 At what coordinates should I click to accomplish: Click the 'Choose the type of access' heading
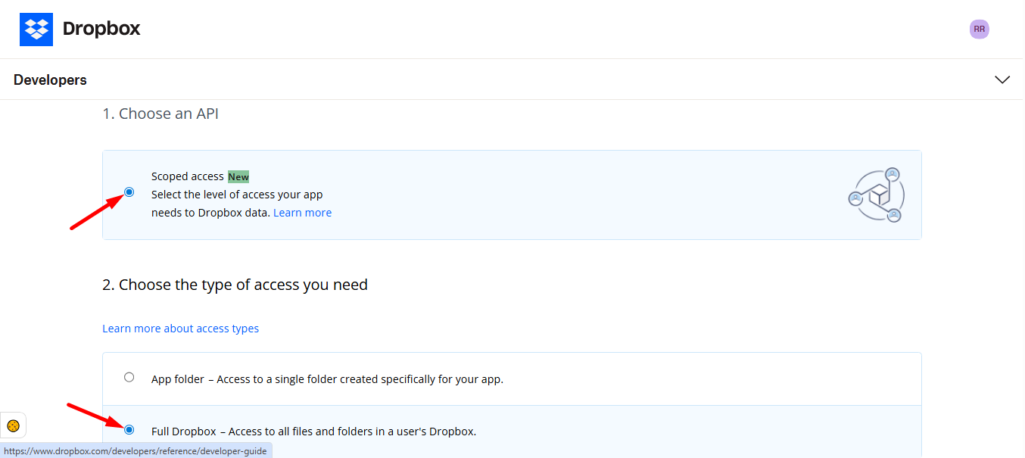[235, 284]
